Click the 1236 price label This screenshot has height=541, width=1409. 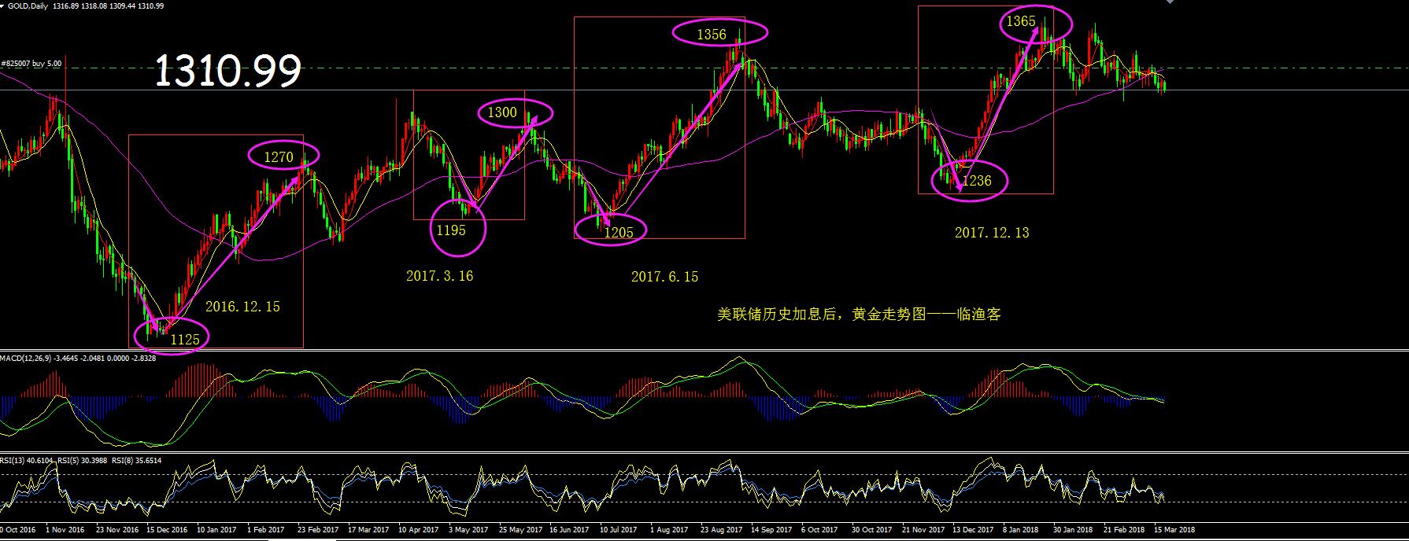pyautogui.click(x=977, y=181)
